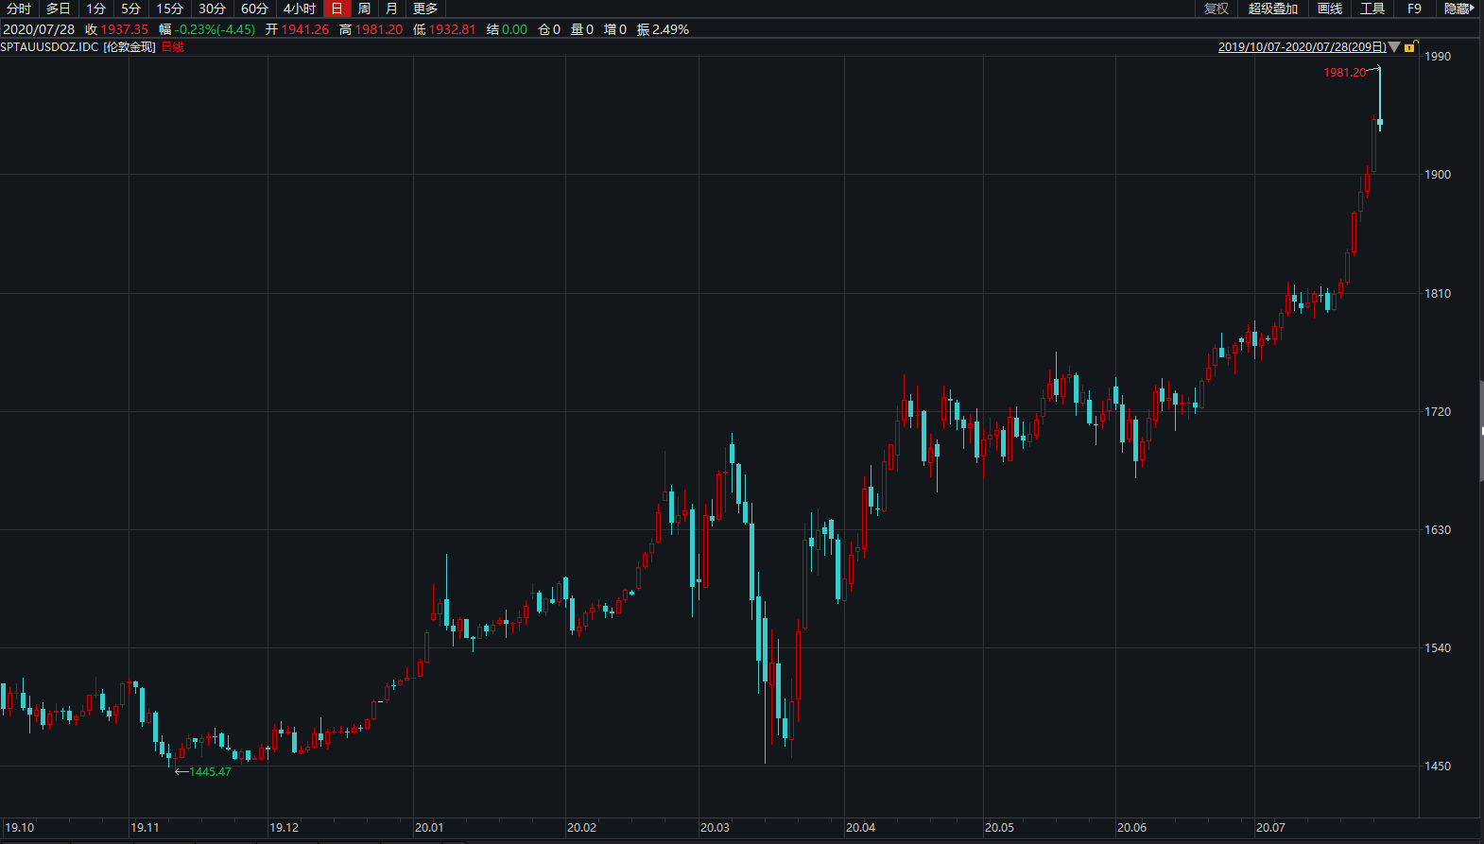Collapse side panel with 隐藏 arrow
This screenshot has height=844, width=1484.
point(1458,9)
